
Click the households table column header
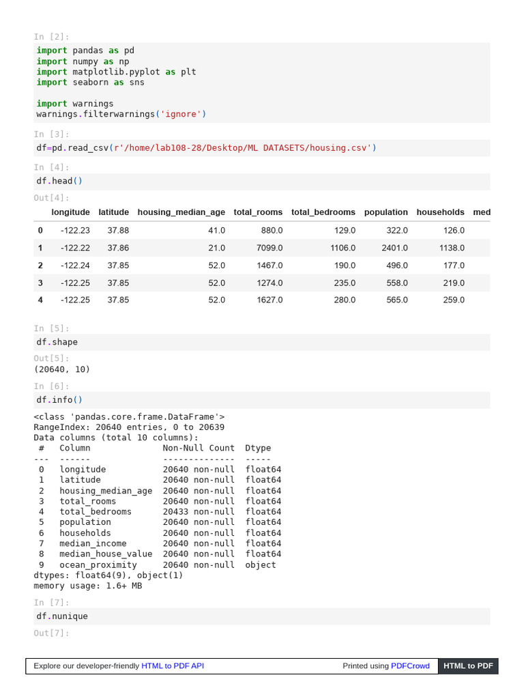tap(440, 212)
